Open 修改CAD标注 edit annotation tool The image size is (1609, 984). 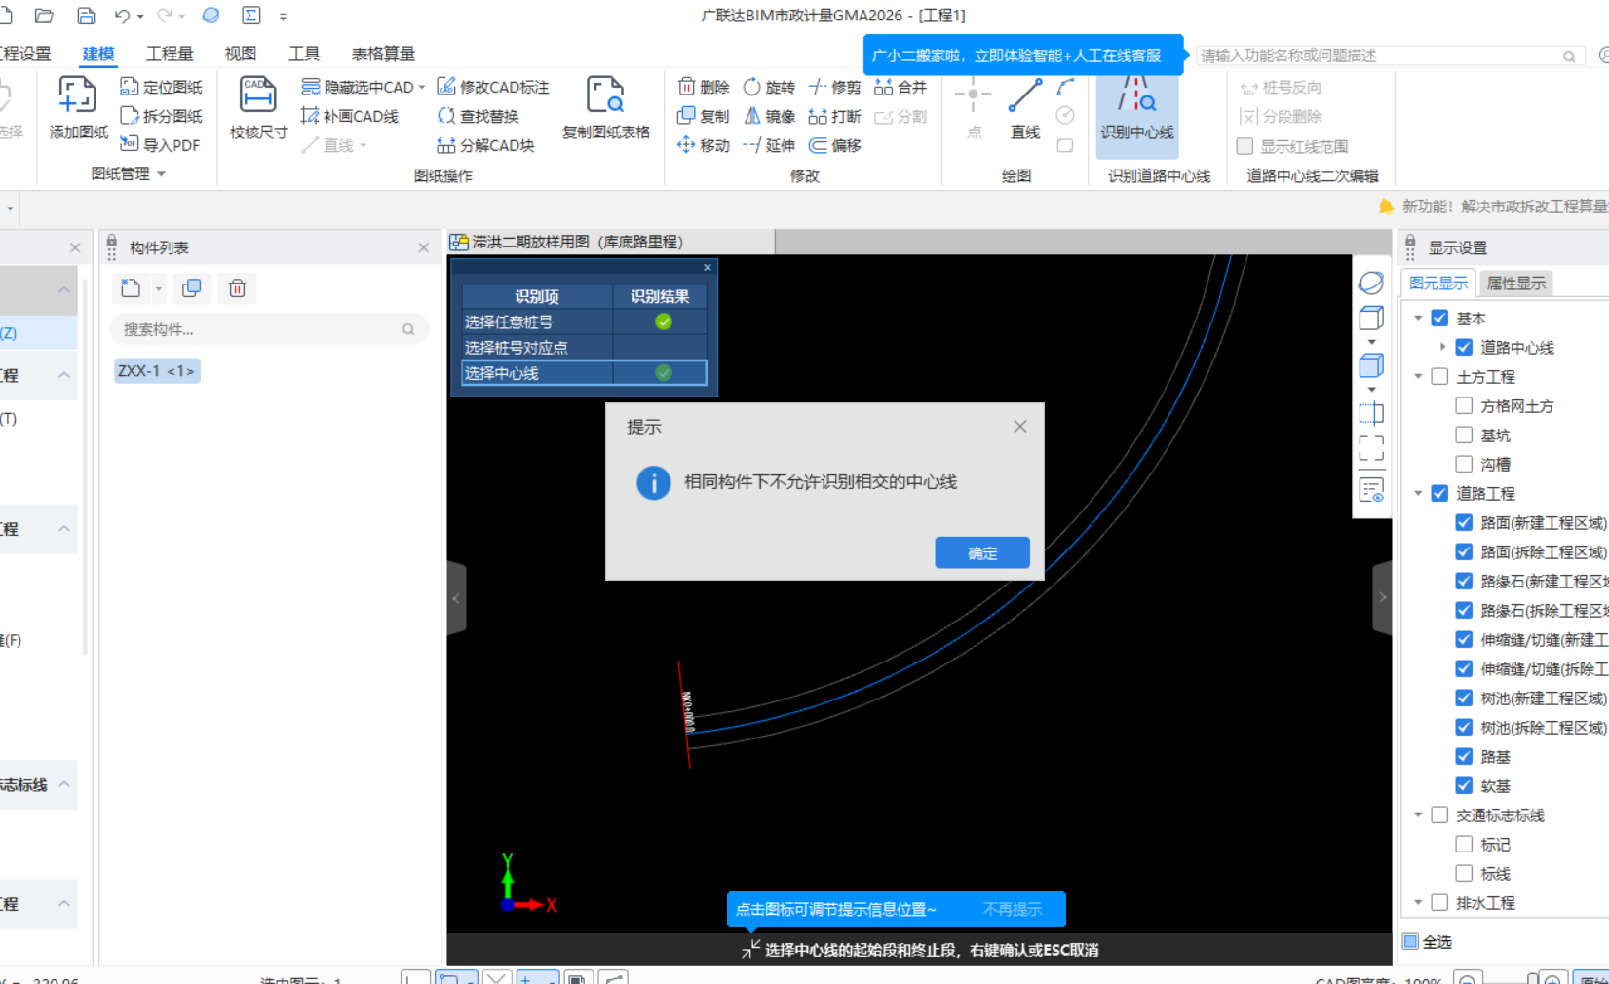tap(493, 87)
